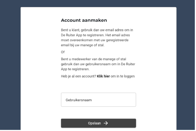Click the "om in te loggen" text
This screenshot has height=131, width=196.
click(x=122, y=76)
